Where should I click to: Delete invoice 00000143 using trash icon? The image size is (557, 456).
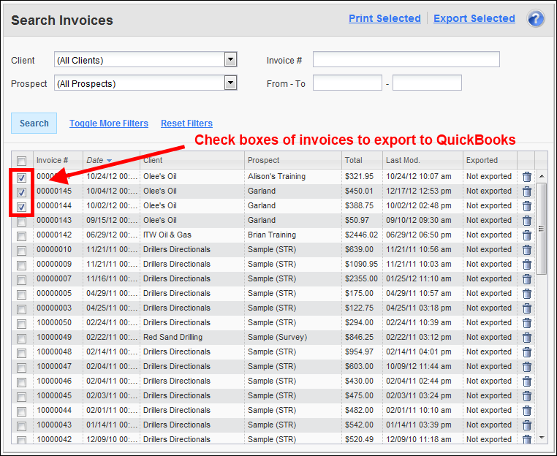pyautogui.click(x=526, y=221)
